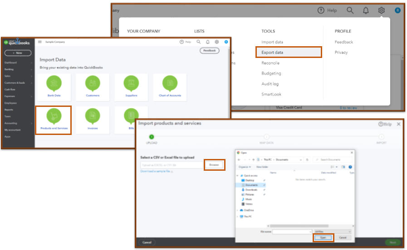Open Audit log under Tools
Viewport: 407px width, 250px height.
270,84
